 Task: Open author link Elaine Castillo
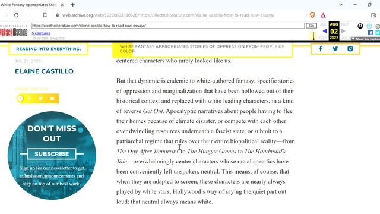44,71
